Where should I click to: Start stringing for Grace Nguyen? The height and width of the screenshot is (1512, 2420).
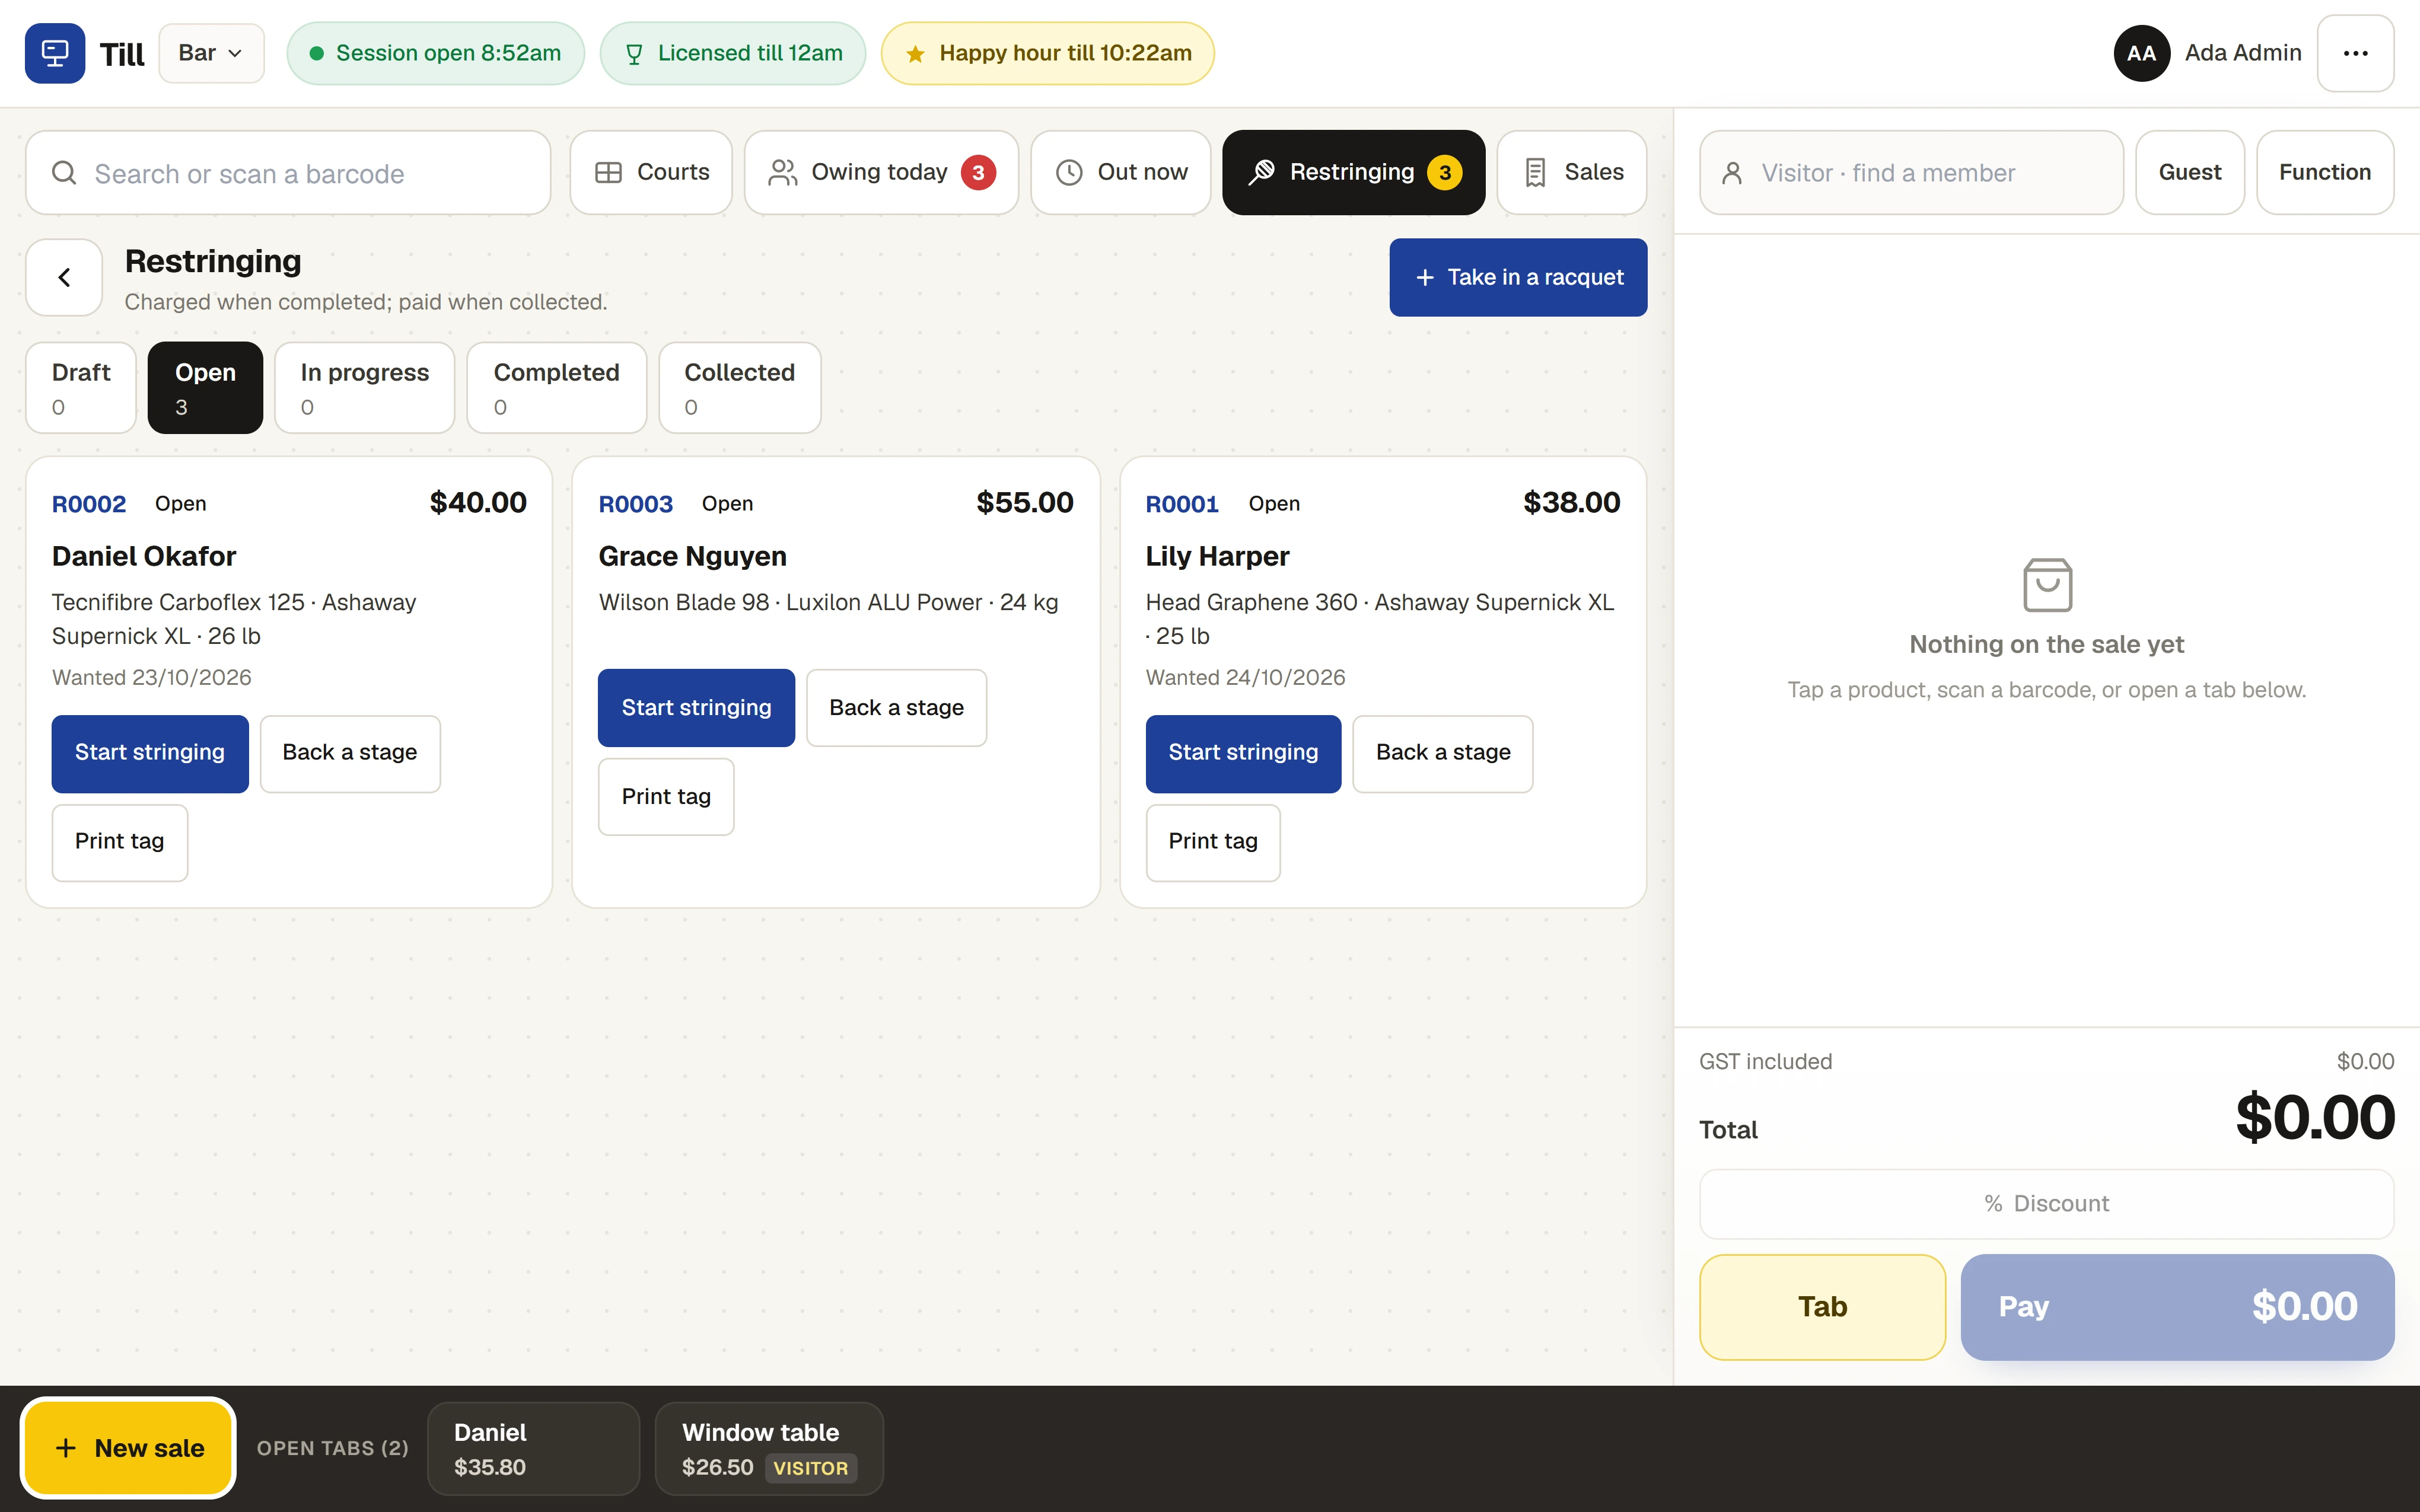696,708
